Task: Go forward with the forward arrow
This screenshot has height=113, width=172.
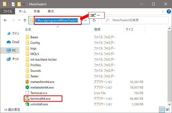Action: coord(13,20)
